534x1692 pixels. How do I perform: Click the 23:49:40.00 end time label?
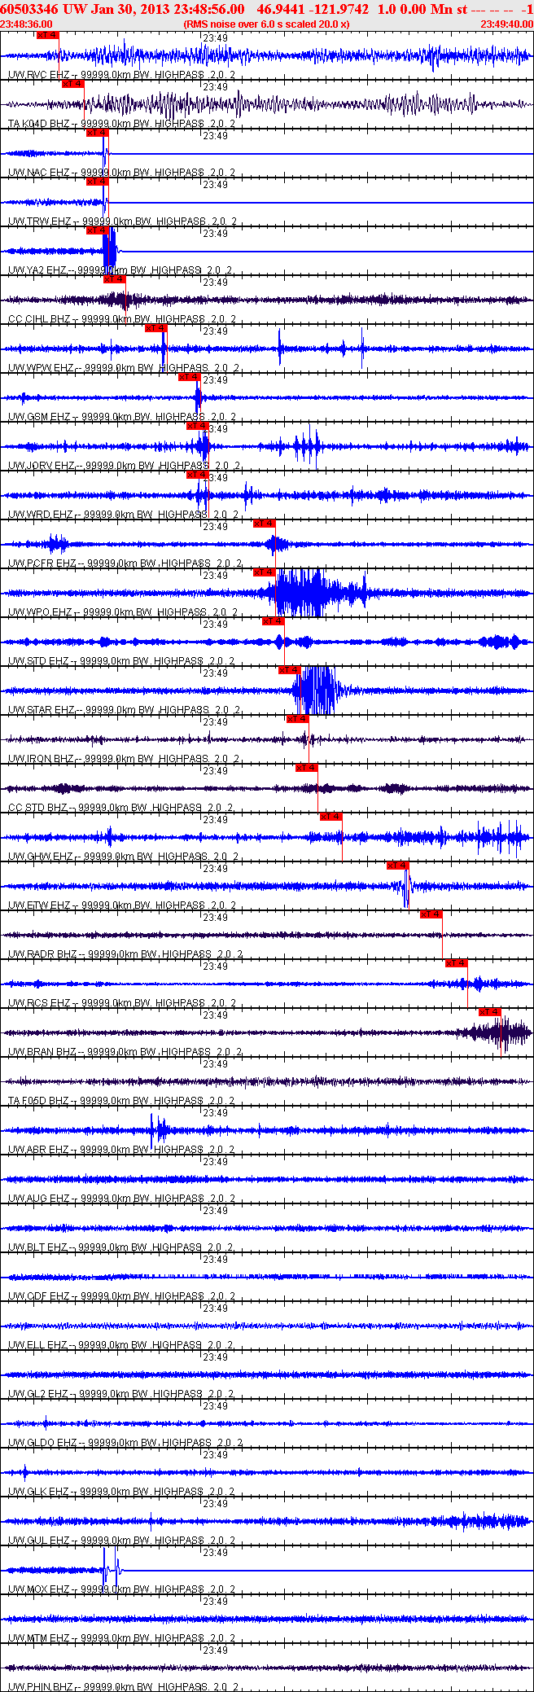(x=506, y=24)
